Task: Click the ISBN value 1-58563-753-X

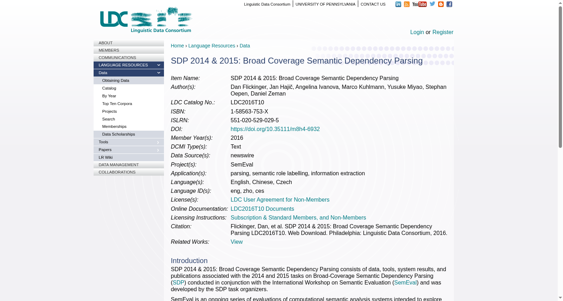Action: 249,112
